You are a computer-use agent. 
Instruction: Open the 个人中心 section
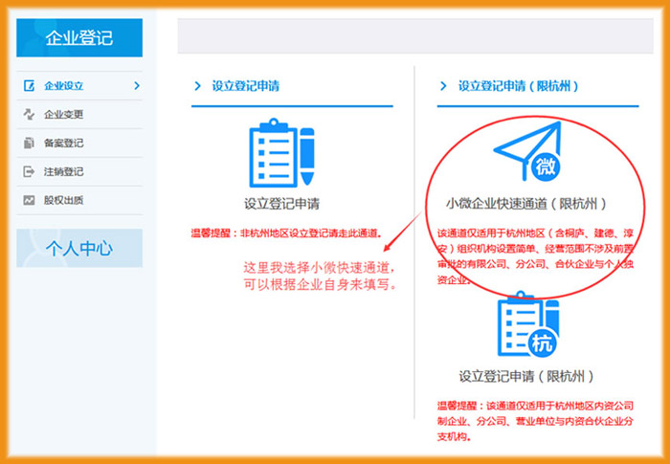click(79, 248)
